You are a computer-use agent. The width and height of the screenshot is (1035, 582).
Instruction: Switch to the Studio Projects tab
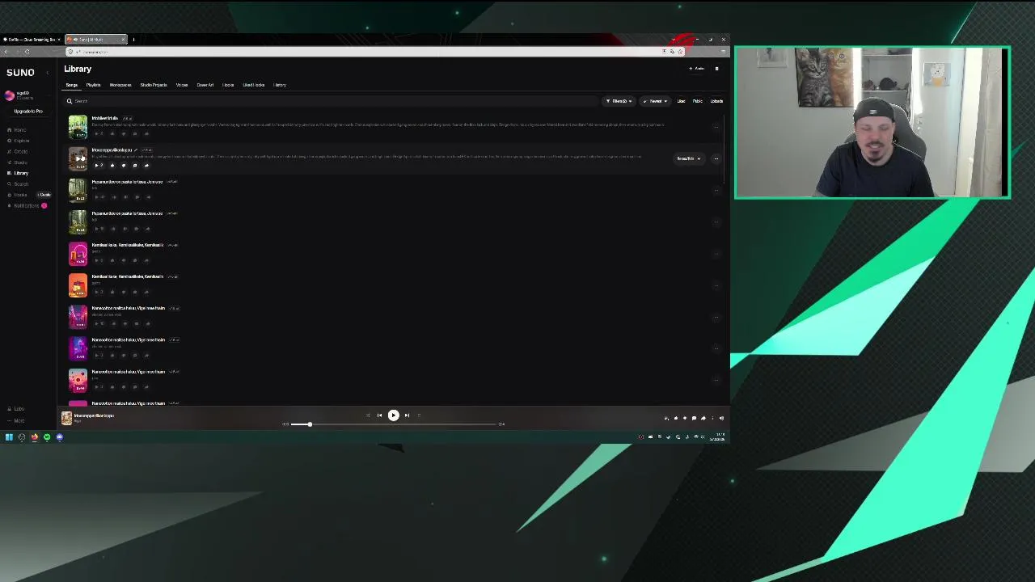click(x=154, y=85)
